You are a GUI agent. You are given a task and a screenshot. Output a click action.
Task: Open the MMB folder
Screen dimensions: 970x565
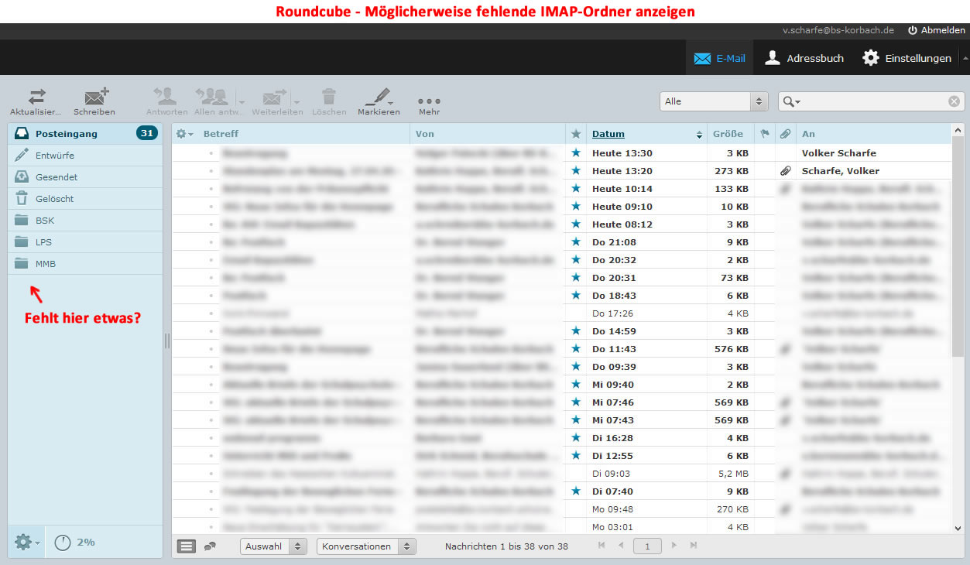coord(85,264)
